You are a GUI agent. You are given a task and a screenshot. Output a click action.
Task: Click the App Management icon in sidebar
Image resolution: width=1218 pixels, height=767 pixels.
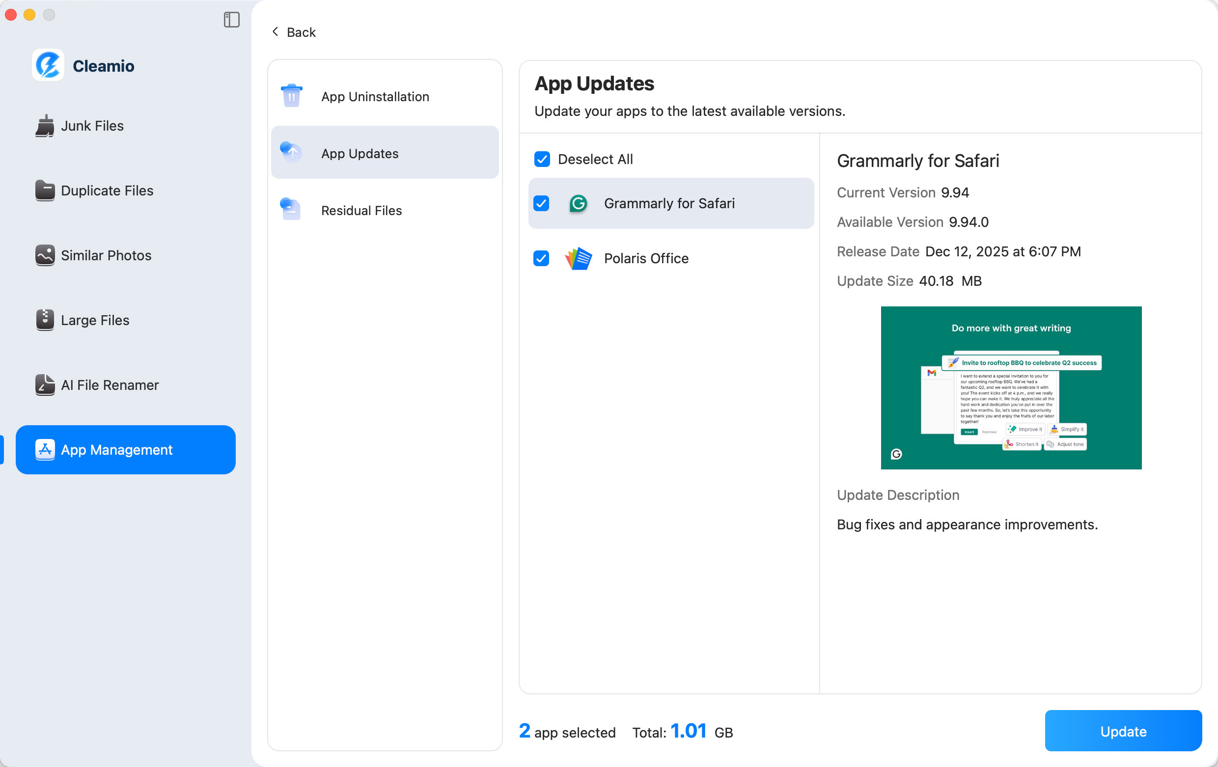coord(45,449)
